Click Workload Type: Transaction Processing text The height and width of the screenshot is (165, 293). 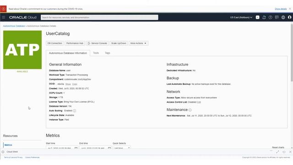[68, 75]
